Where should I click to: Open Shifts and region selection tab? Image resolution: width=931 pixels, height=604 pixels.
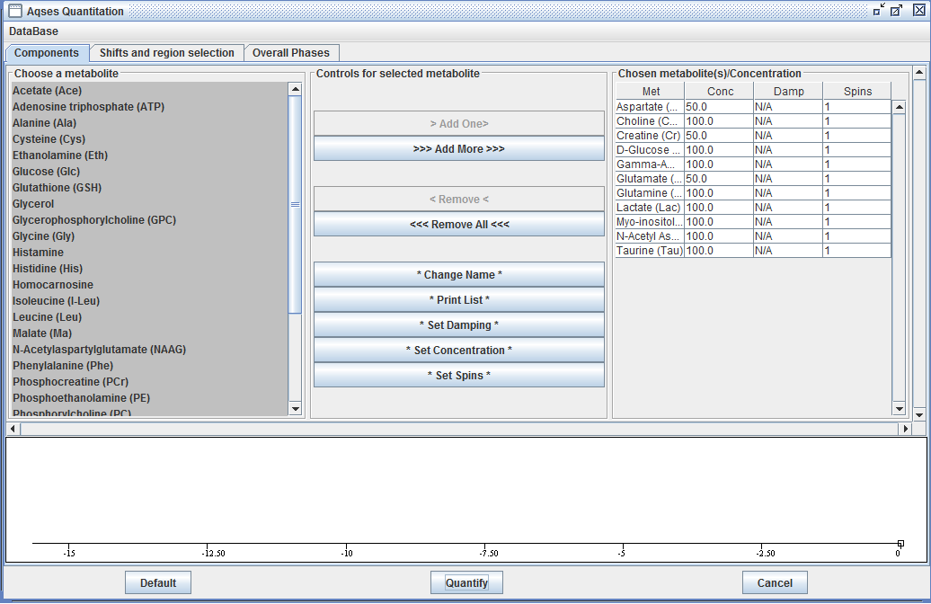[x=167, y=53]
